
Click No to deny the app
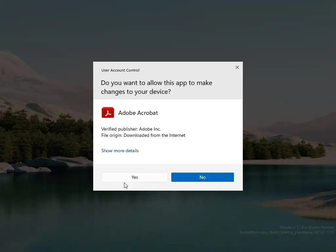pos(202,177)
